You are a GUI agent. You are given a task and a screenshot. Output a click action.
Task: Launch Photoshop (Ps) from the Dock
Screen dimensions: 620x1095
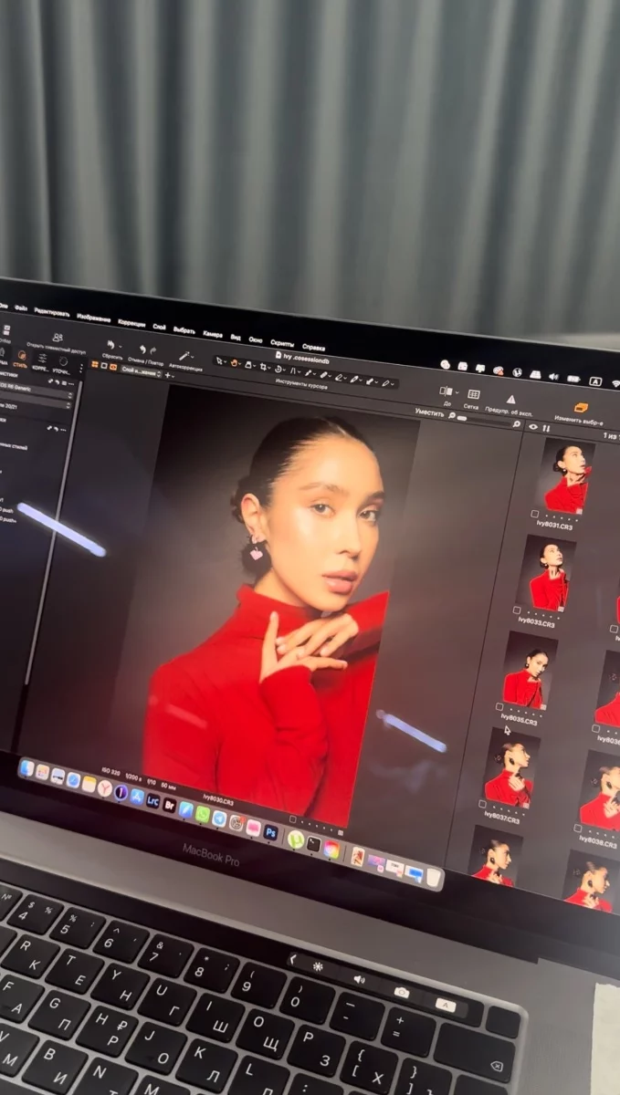click(270, 831)
